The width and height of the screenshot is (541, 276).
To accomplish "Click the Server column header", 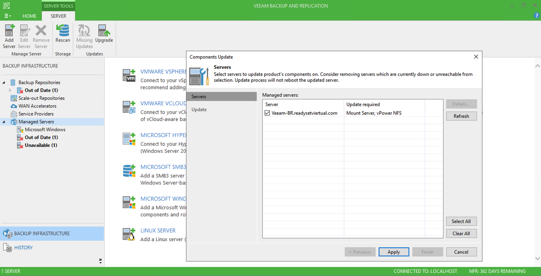I will pyautogui.click(x=303, y=104).
